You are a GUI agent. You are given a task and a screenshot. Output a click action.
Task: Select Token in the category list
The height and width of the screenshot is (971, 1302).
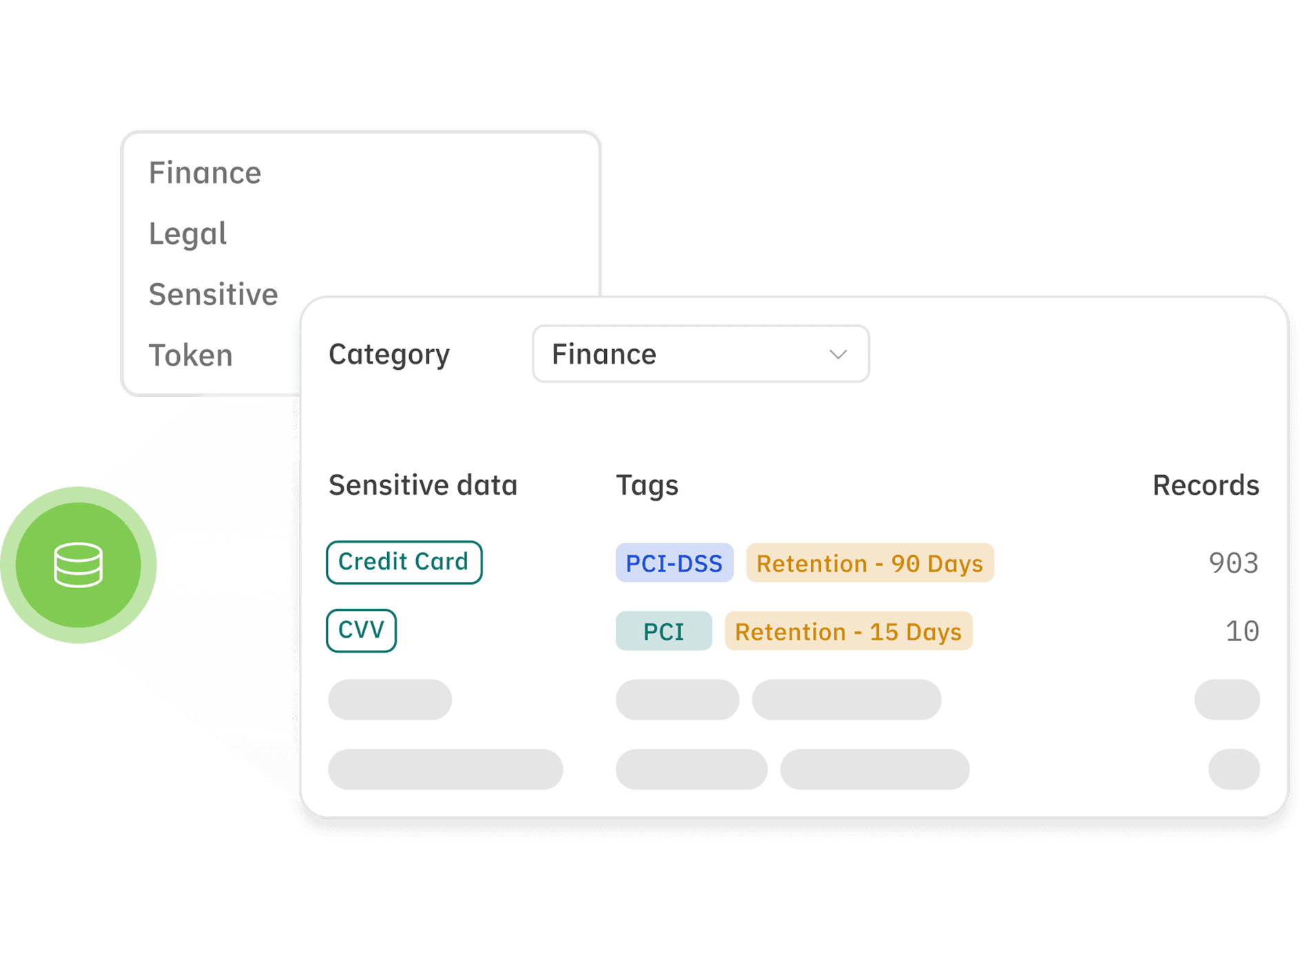[191, 355]
